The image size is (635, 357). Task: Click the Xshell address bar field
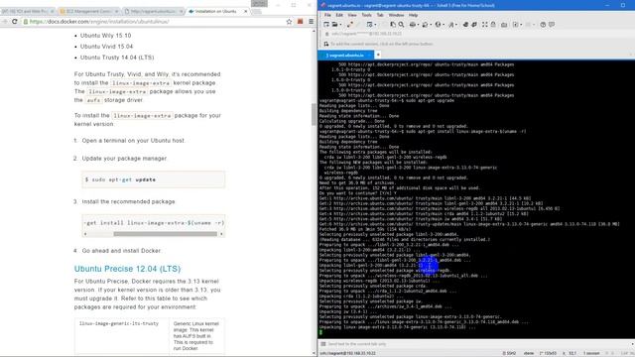(478, 34)
